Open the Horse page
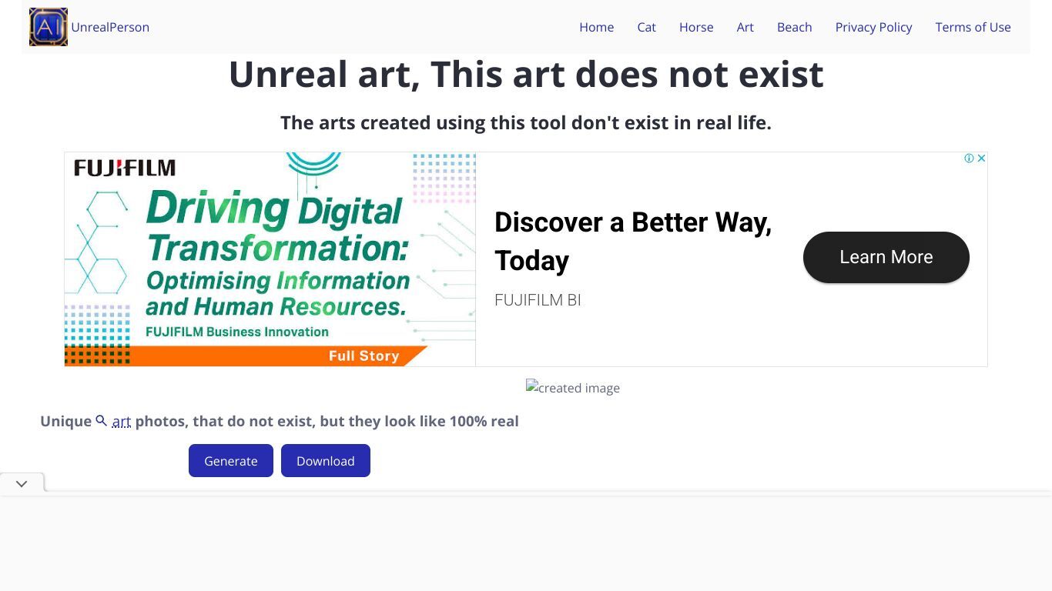Screen dimensions: 1052x591 696,27
